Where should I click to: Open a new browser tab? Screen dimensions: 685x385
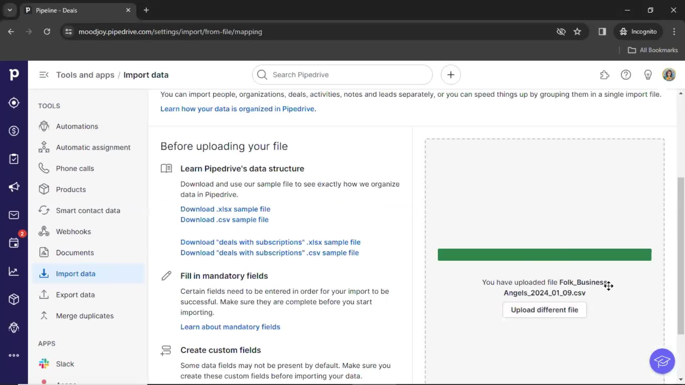pyautogui.click(x=146, y=10)
